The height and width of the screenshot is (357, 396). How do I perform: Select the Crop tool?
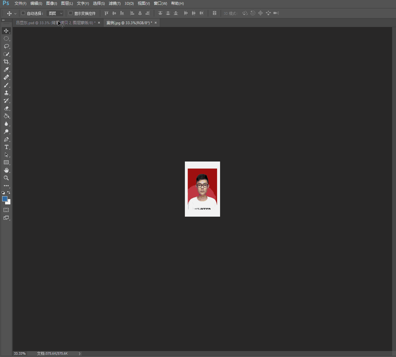pyautogui.click(x=6, y=62)
